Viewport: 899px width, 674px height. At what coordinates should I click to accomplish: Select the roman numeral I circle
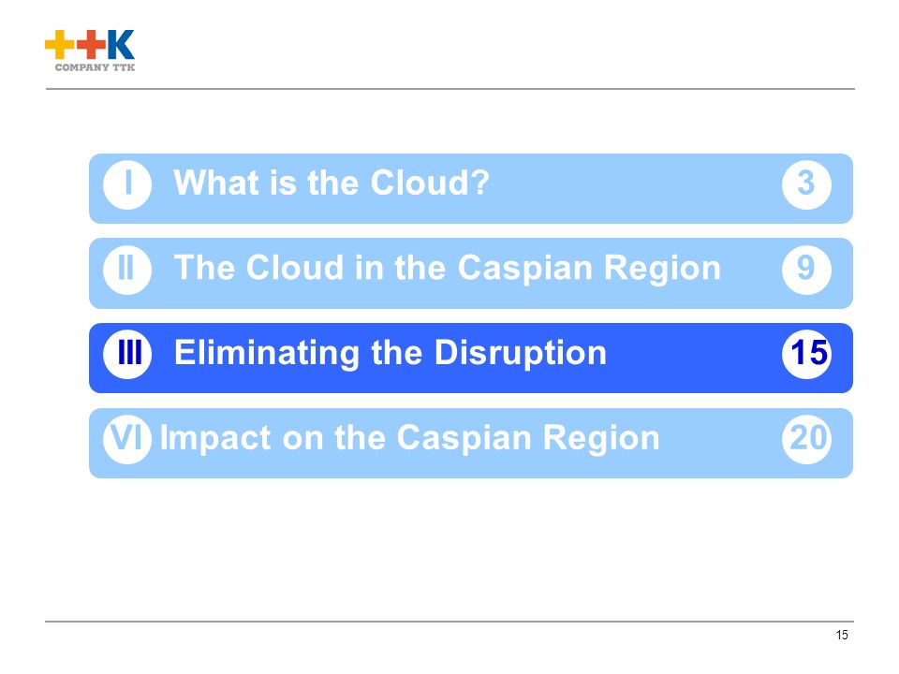point(127,184)
